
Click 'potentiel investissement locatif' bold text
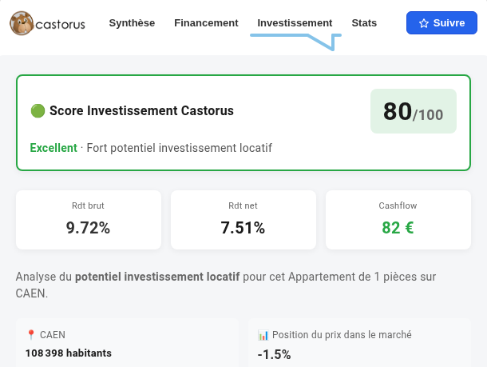coord(157,277)
